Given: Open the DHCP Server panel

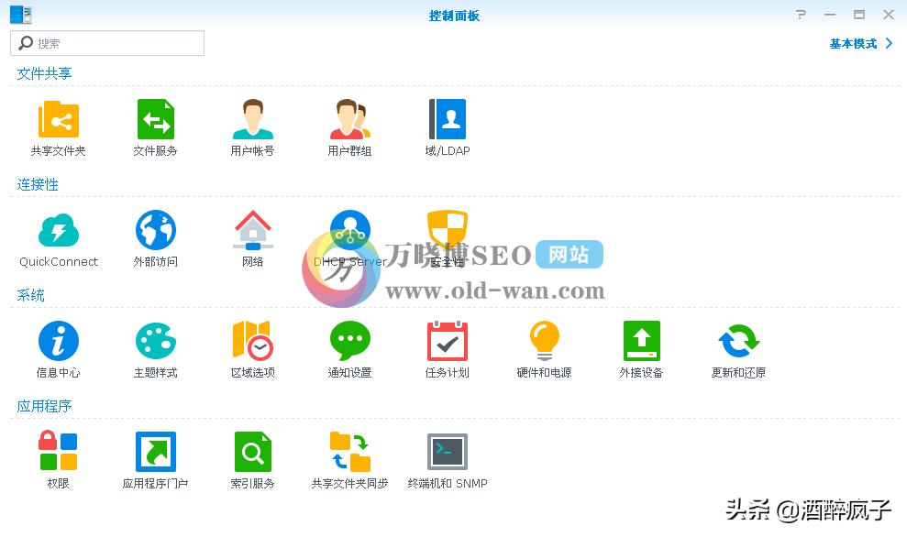Looking at the screenshot, I should pos(349,232).
